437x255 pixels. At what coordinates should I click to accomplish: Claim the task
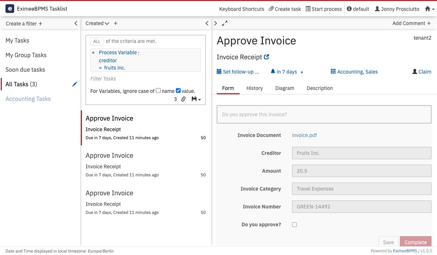422,72
